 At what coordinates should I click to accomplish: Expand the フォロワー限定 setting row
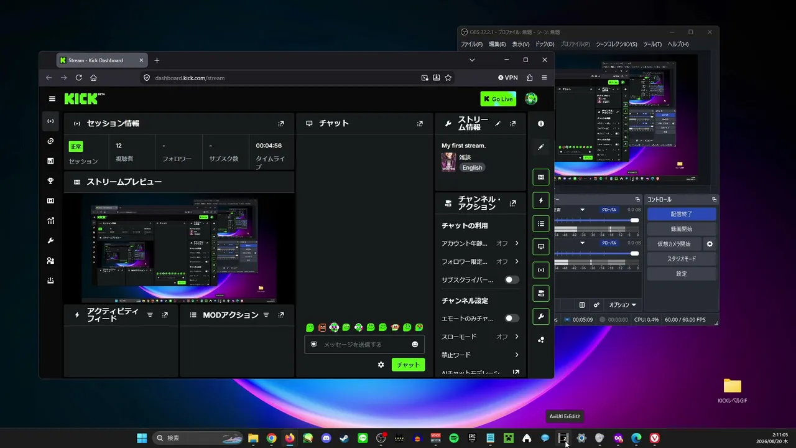[480, 261]
